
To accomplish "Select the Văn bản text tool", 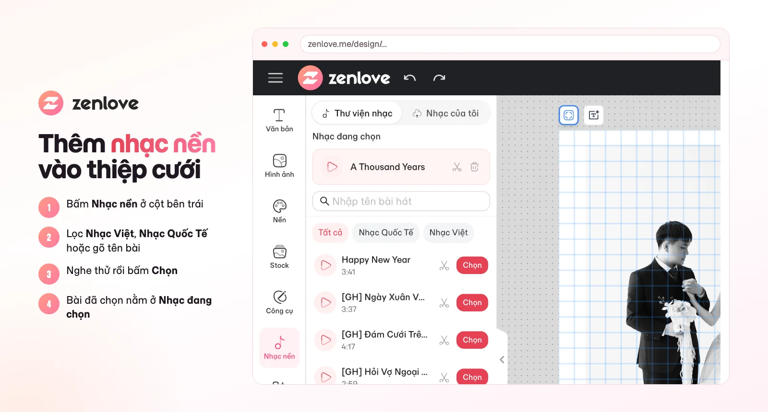I will pos(279,120).
